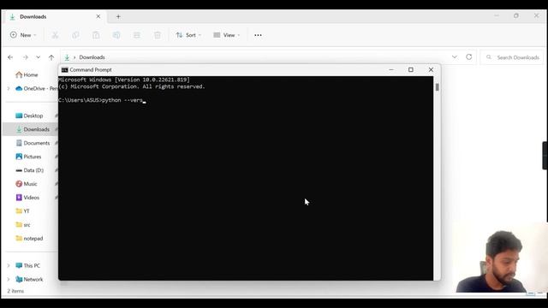Expand the address bar history dropdown

tap(455, 57)
